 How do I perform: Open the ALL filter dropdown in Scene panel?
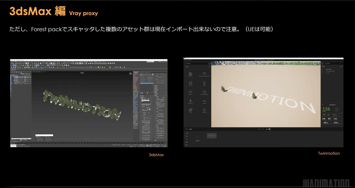pyautogui.click(x=341, y=67)
